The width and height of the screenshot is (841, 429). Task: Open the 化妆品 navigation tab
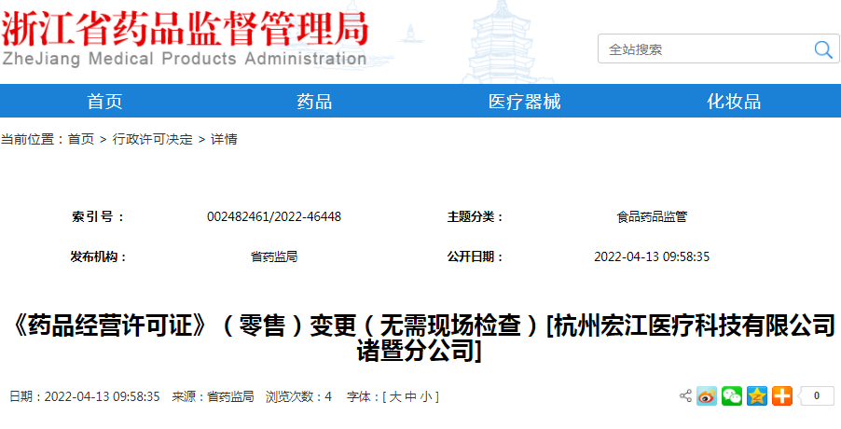[x=734, y=101]
